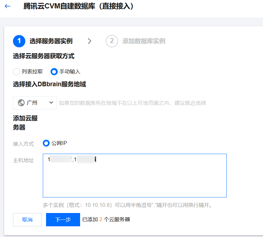
Task: Click the 添加云服务器 section heading
Action: 25,123
